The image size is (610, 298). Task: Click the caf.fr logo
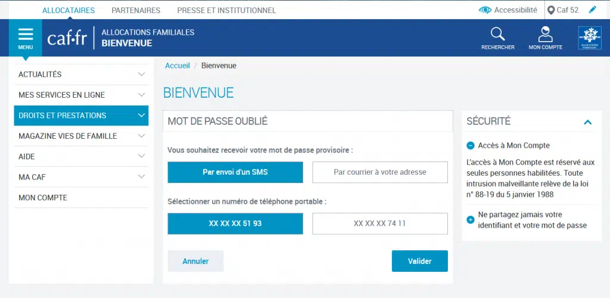(x=67, y=38)
